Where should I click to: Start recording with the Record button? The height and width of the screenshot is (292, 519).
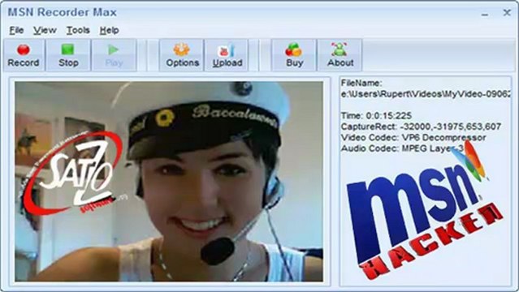pyautogui.click(x=24, y=55)
